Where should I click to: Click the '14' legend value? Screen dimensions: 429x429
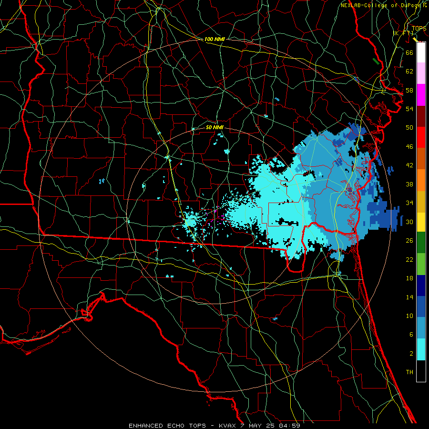(x=409, y=297)
